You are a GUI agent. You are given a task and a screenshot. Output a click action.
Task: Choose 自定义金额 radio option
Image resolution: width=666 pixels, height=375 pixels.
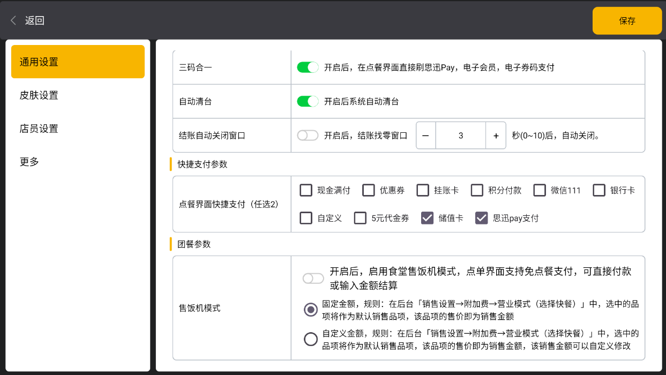pos(311,339)
